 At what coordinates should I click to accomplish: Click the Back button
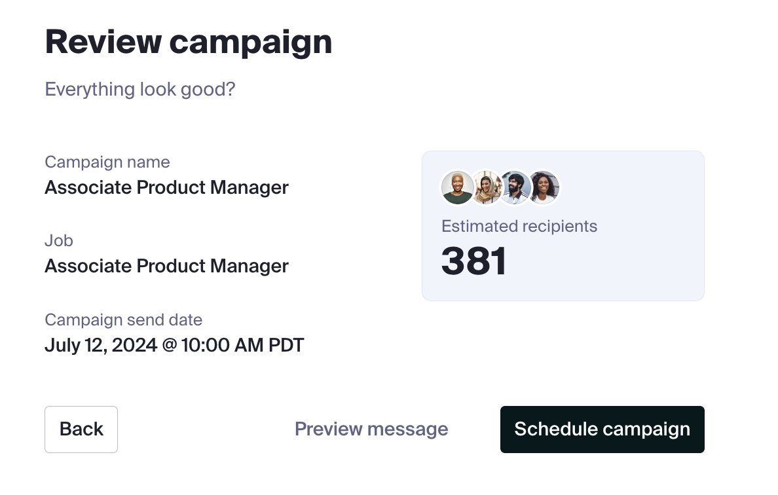tap(81, 430)
